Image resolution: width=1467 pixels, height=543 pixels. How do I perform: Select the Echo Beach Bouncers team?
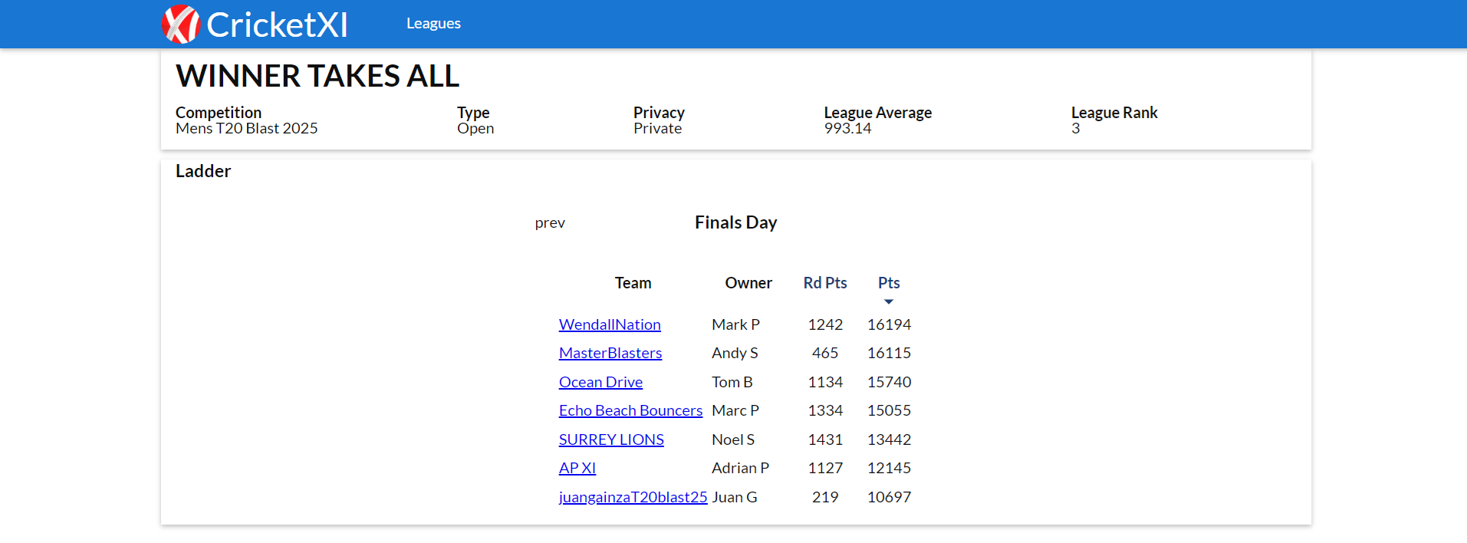[630, 410]
